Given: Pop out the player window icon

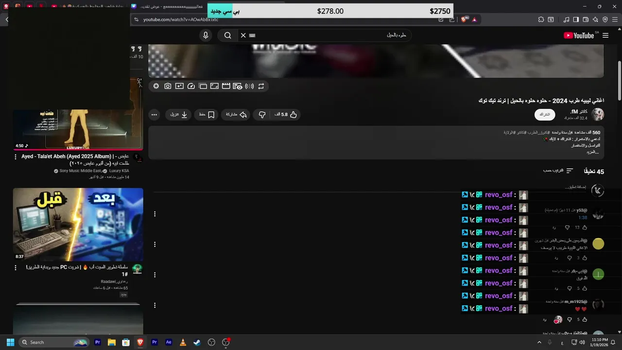Looking at the screenshot, I should pyautogui.click(x=203, y=86).
